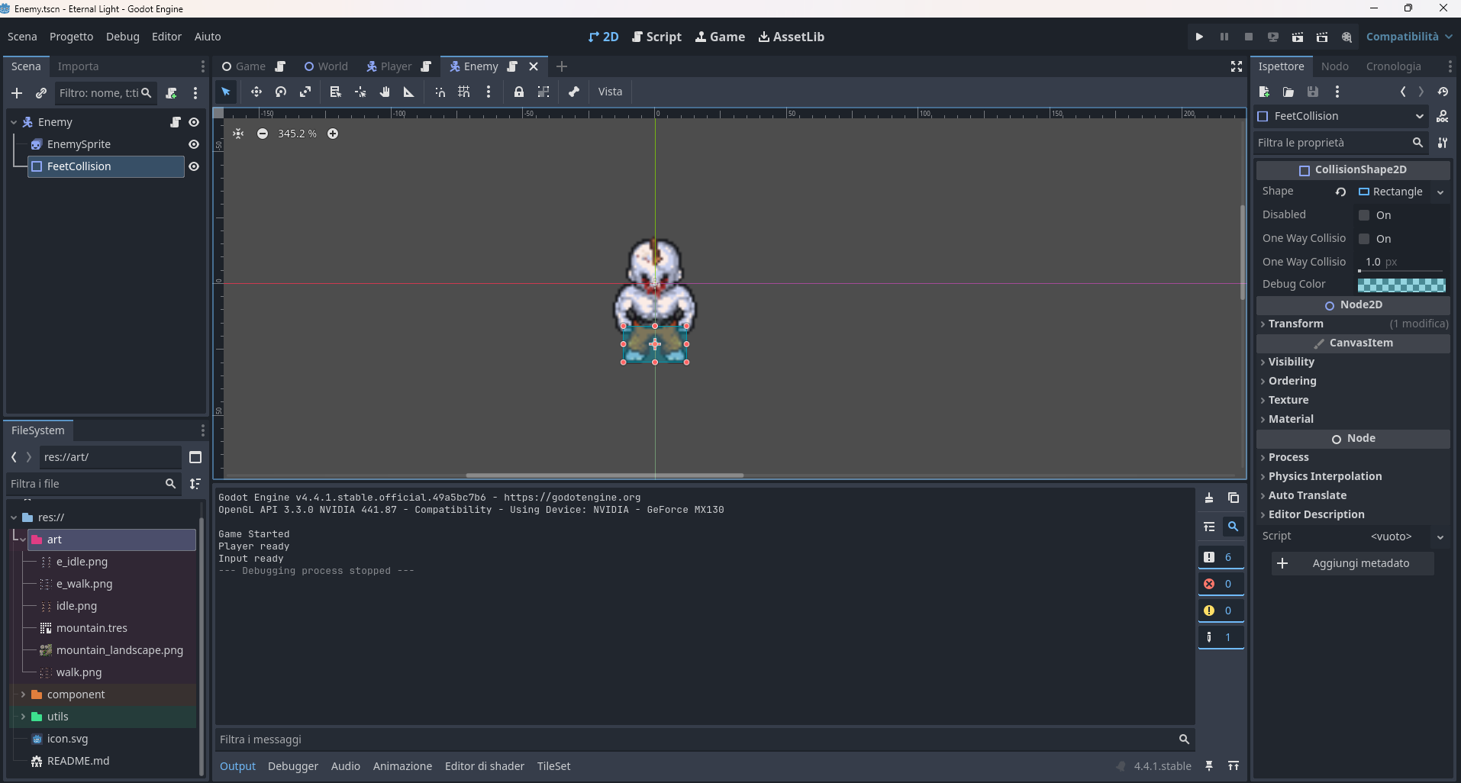Toggle visibility of EnemySprite node

(x=194, y=144)
